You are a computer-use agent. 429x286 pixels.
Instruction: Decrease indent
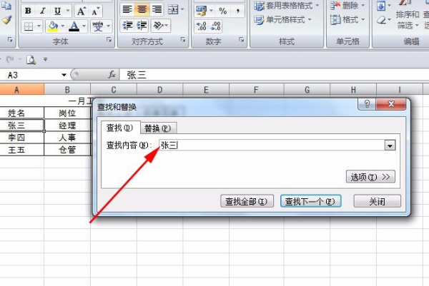pyautogui.click(x=127, y=26)
